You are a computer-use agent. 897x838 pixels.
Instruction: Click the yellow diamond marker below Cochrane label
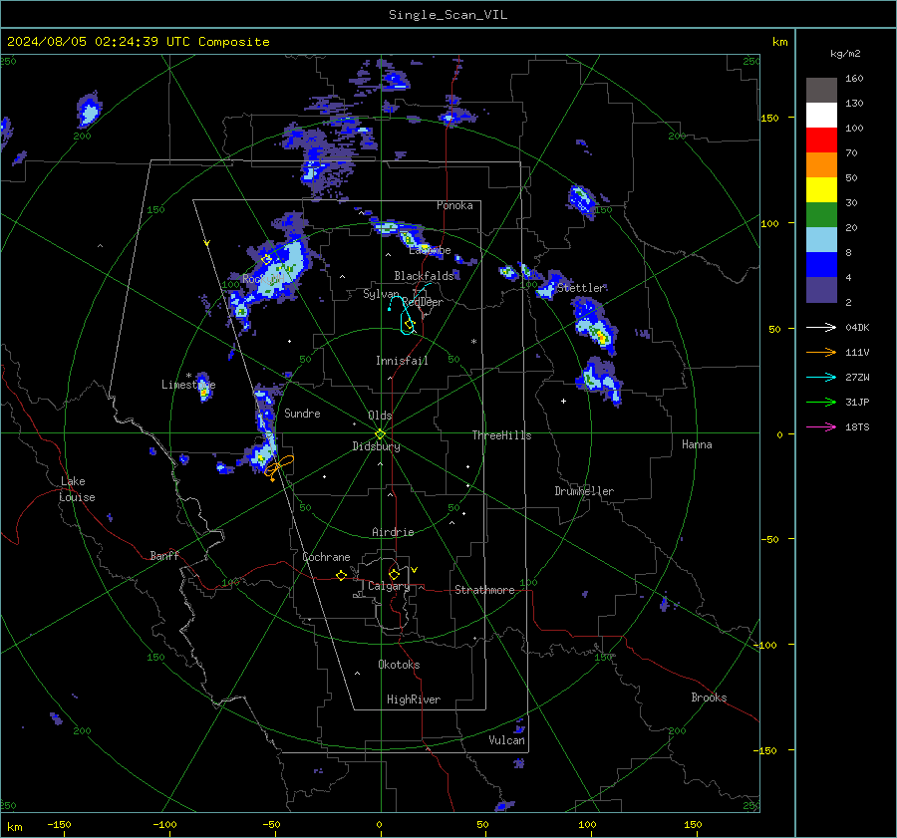[x=341, y=575]
